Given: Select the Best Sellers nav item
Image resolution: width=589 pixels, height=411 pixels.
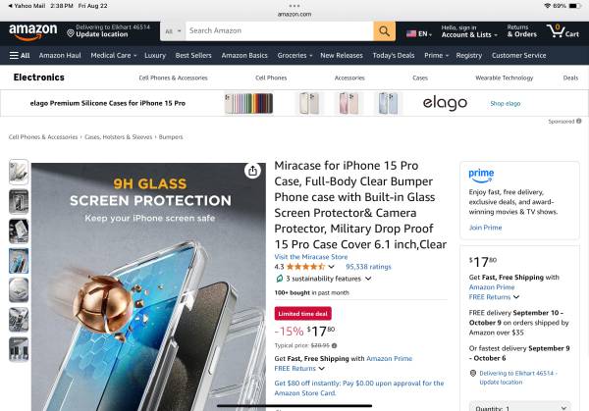Looking at the screenshot, I should [193, 56].
